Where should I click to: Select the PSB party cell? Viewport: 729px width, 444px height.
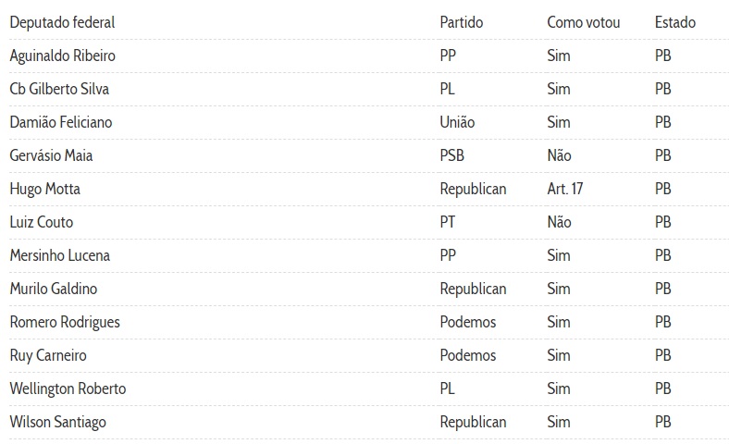click(x=452, y=155)
